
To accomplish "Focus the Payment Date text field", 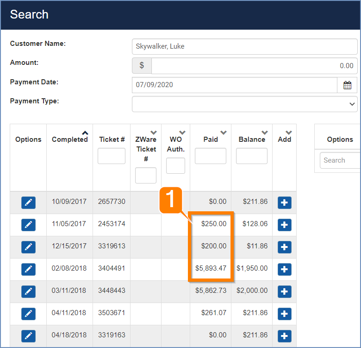I will [x=234, y=85].
